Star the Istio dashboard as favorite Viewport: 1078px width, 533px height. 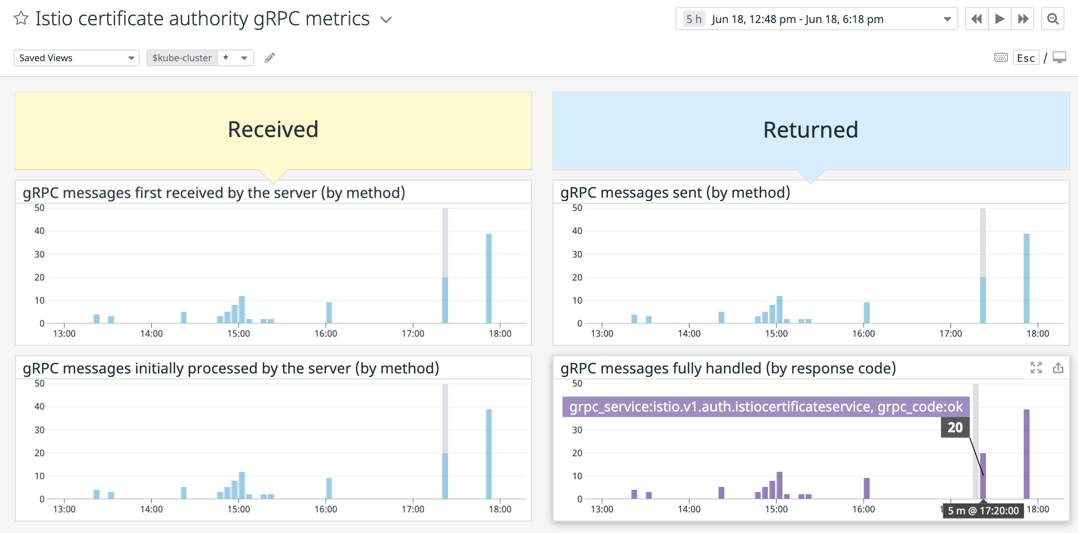pyautogui.click(x=21, y=19)
